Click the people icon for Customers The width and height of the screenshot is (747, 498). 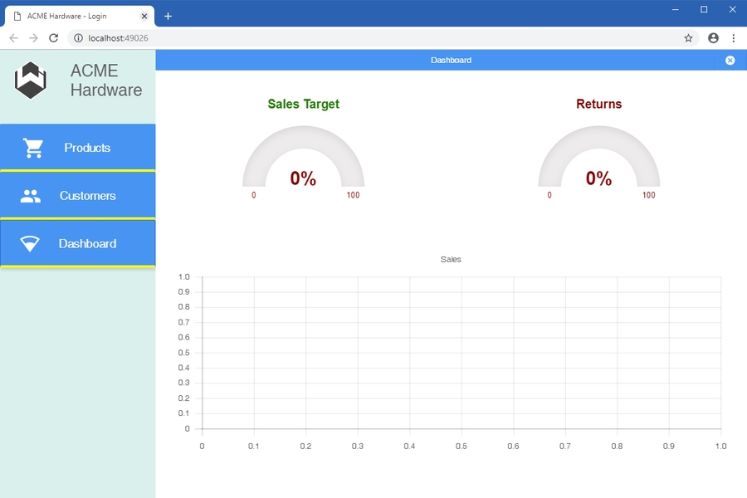coord(31,196)
